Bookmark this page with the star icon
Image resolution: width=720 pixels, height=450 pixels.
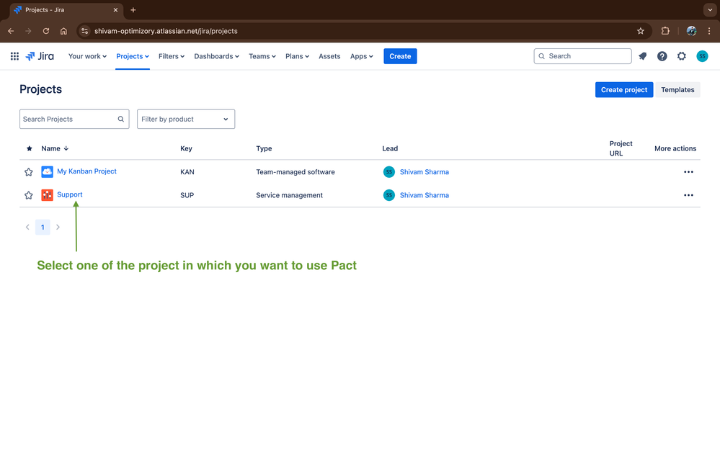pyautogui.click(x=641, y=31)
